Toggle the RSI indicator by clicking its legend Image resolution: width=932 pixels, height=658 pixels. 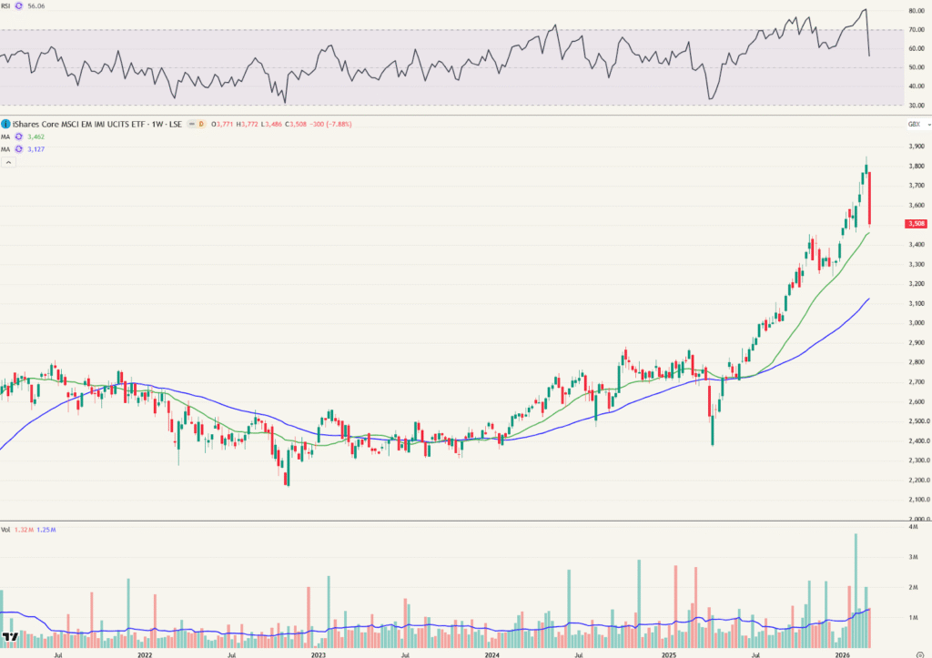click(5, 6)
